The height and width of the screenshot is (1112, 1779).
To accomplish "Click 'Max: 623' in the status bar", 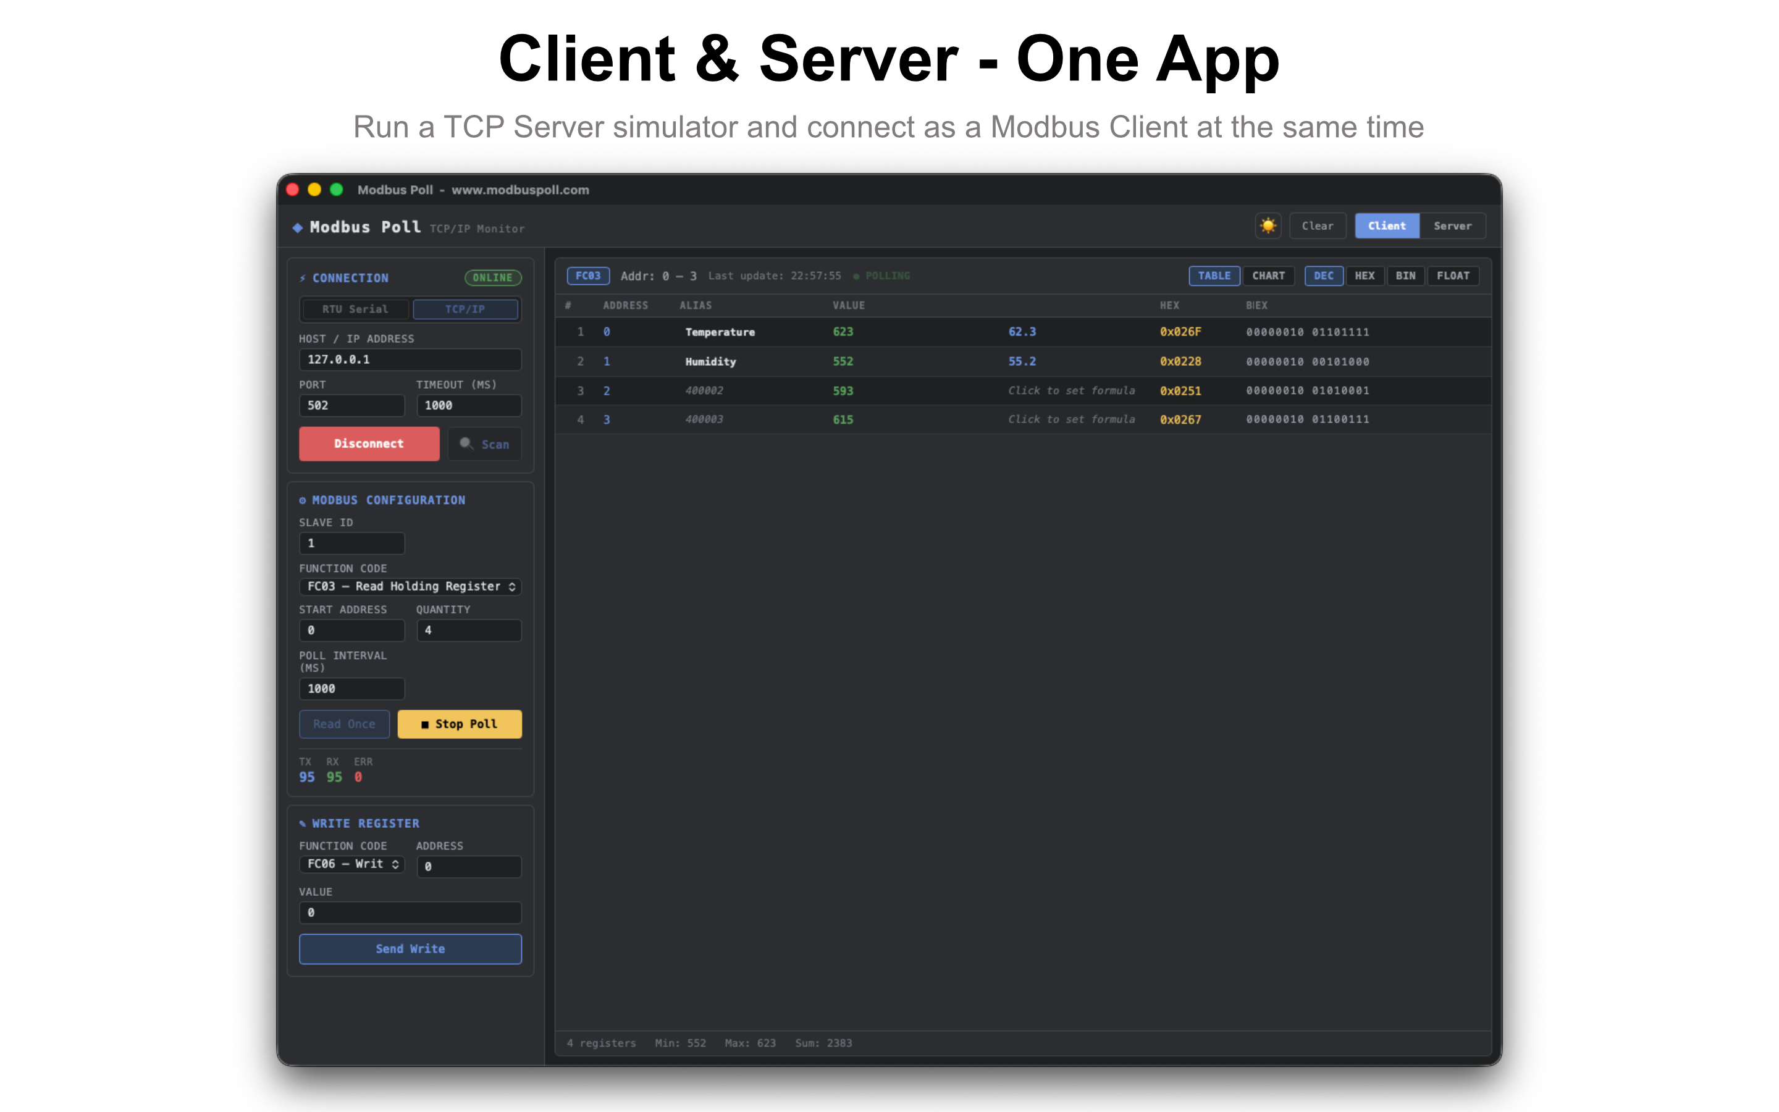I will [750, 1043].
